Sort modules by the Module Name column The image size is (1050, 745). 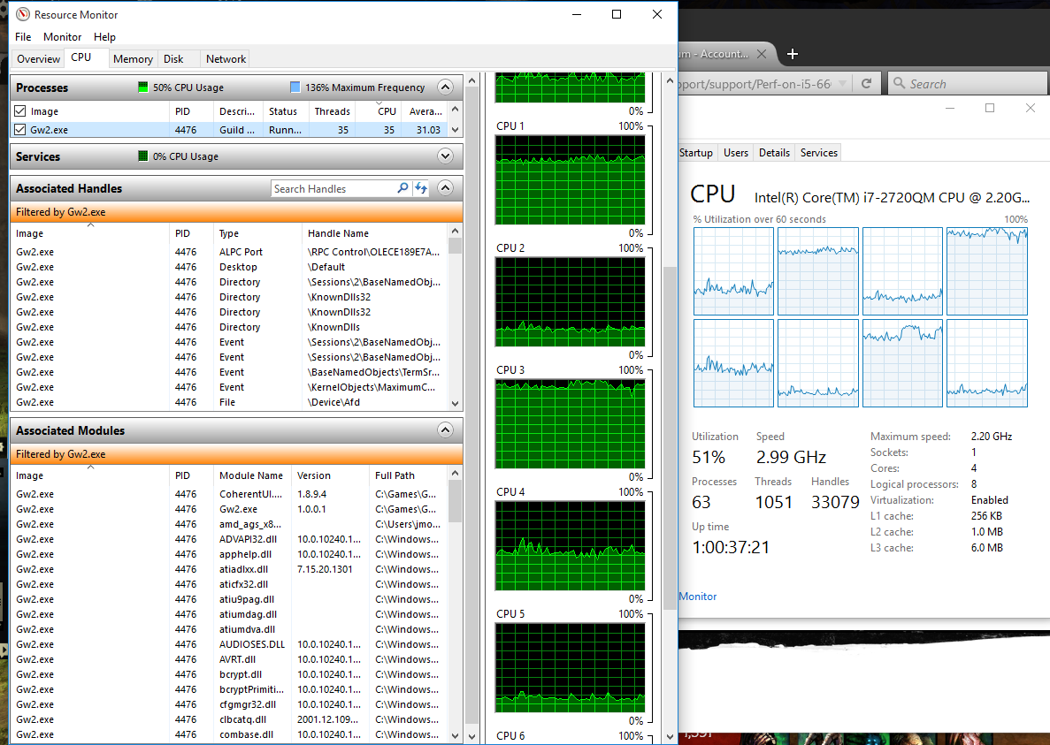pos(252,475)
